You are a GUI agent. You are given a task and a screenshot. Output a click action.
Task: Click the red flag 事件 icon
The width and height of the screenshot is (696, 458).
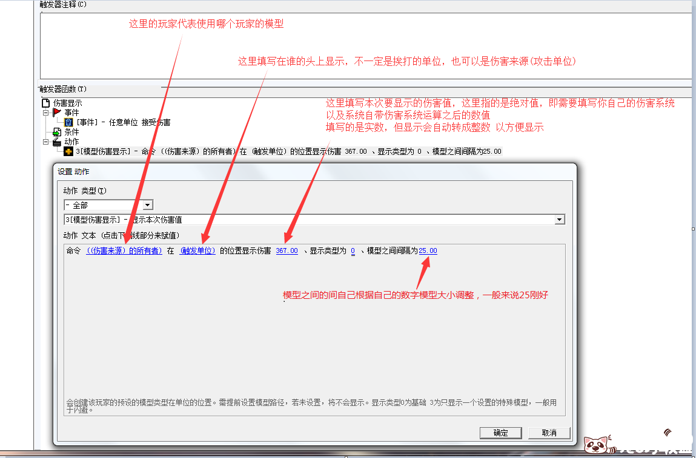(57, 113)
